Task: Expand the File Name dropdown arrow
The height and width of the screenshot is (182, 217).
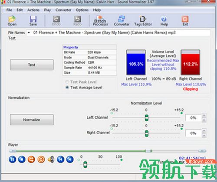Action: click(29, 32)
